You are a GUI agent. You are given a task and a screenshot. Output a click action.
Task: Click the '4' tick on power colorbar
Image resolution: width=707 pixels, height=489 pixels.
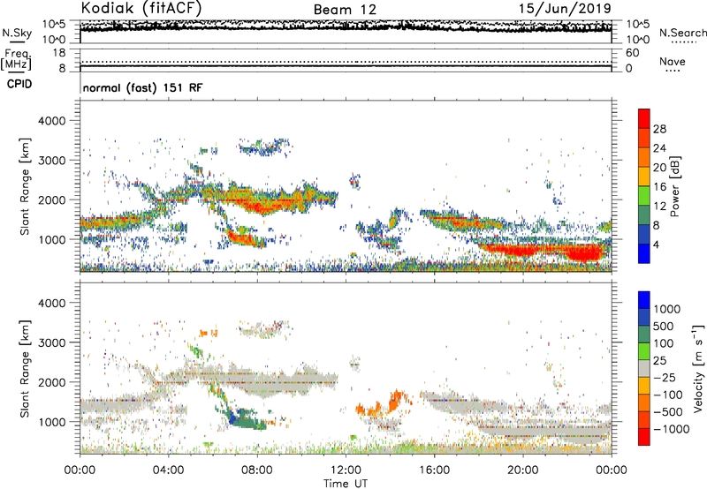click(x=656, y=245)
